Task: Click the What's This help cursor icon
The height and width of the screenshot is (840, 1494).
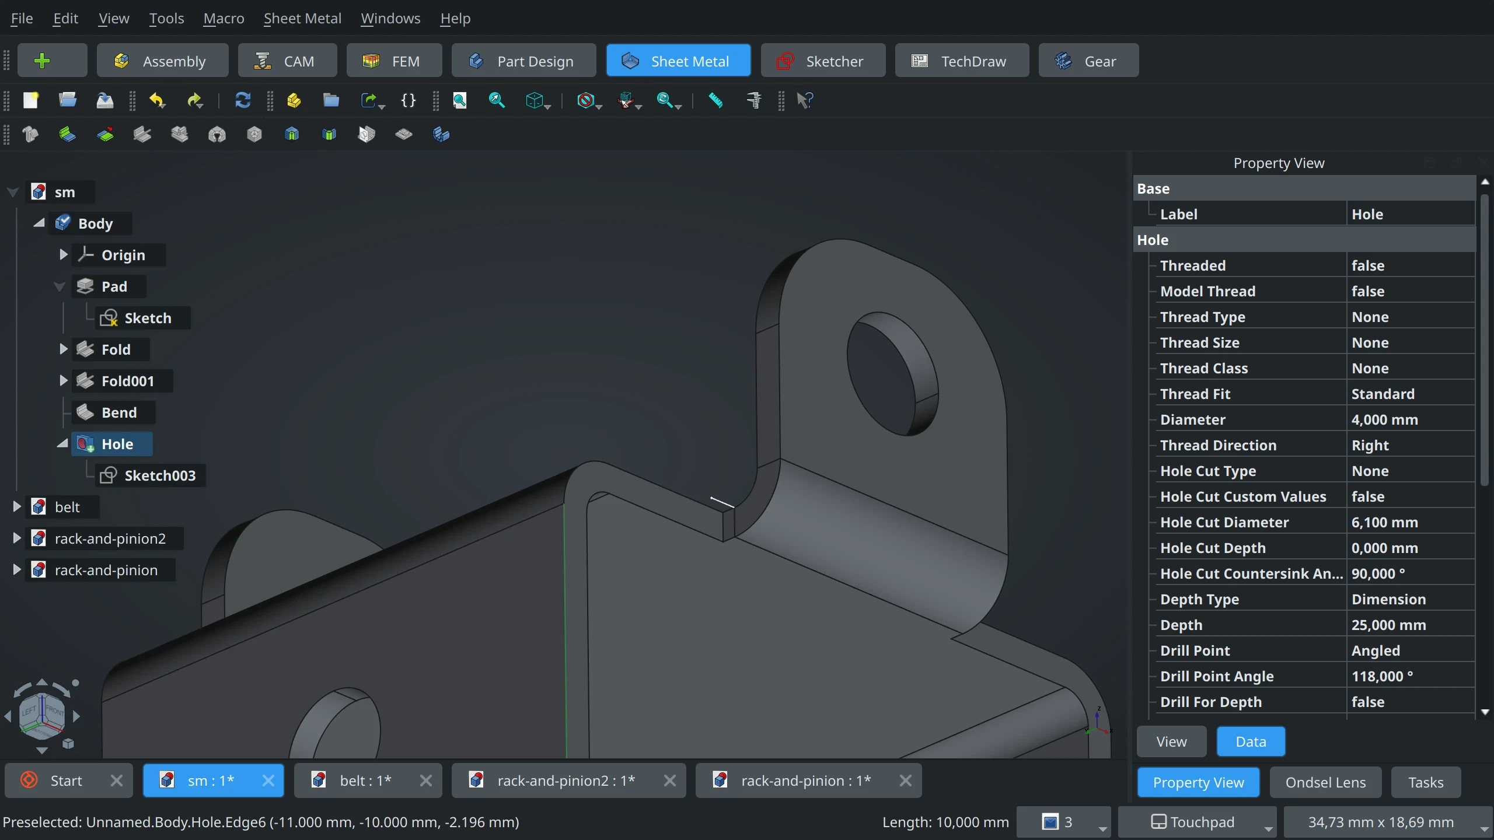Action: 804,100
